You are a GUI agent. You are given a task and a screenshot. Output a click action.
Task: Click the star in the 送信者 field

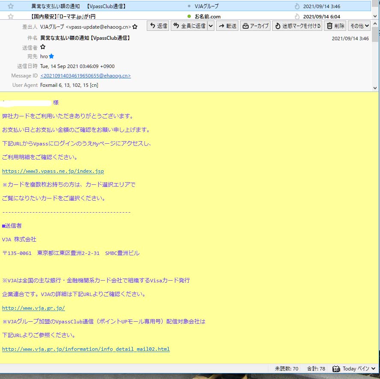point(42,47)
